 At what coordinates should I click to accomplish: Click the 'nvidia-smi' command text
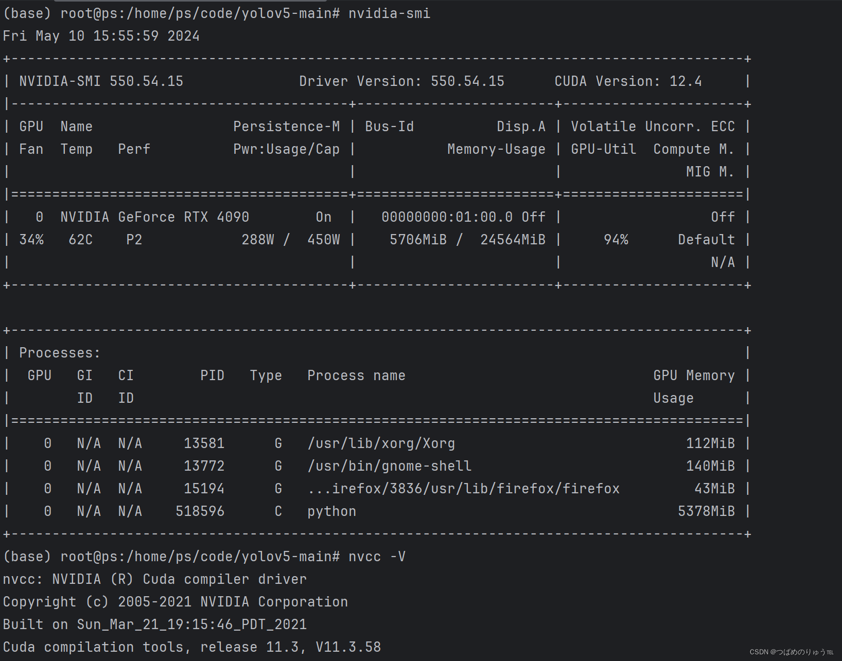tap(390, 13)
